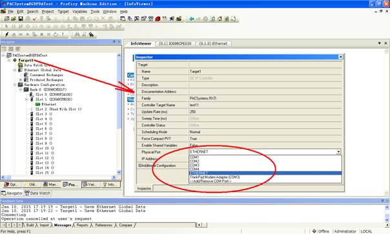Click the red Toolchest icon in toolbar
The height and width of the screenshot is (234, 390).
coord(158,19)
